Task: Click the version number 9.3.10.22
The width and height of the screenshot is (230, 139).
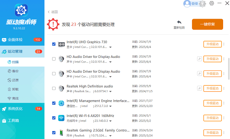Action: click(x=19, y=28)
